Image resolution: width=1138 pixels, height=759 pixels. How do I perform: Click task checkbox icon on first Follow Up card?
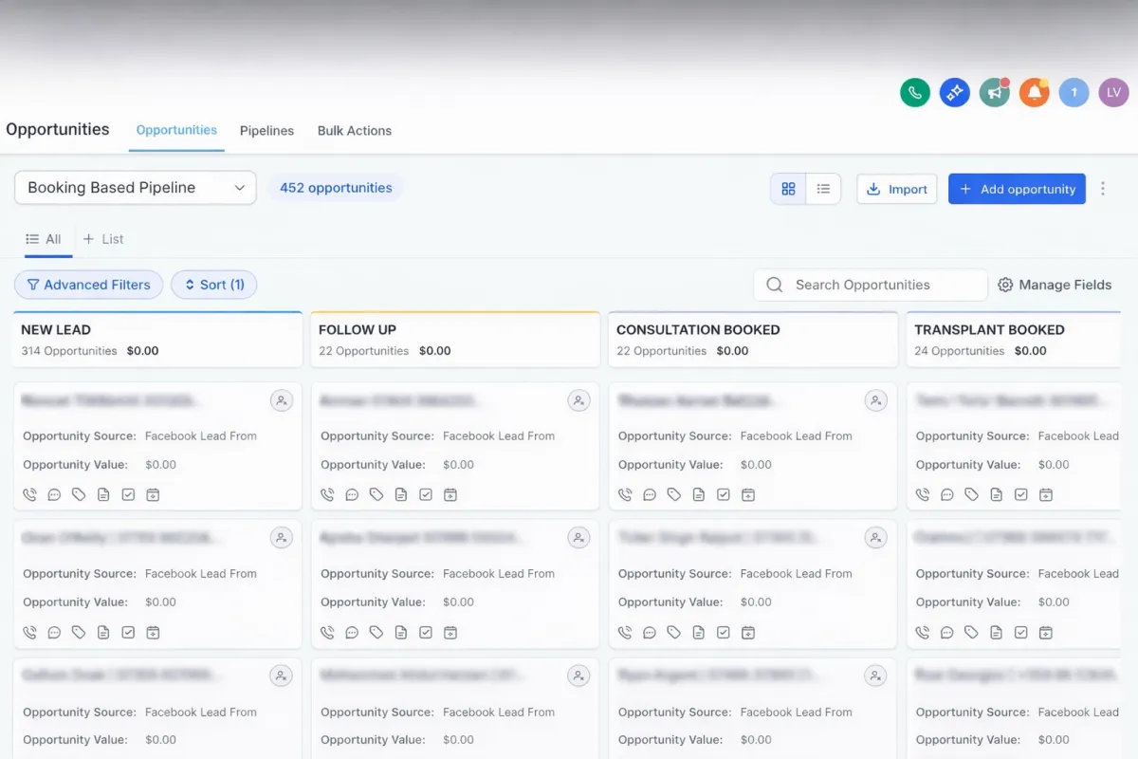[426, 494]
